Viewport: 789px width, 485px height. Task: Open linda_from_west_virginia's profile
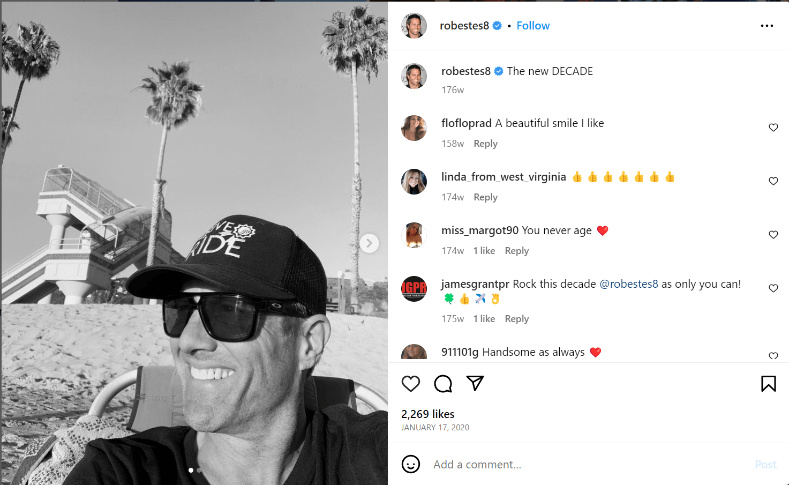click(x=504, y=176)
